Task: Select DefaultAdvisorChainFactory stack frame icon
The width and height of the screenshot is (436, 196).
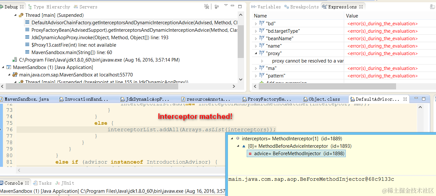Action: click(28, 23)
